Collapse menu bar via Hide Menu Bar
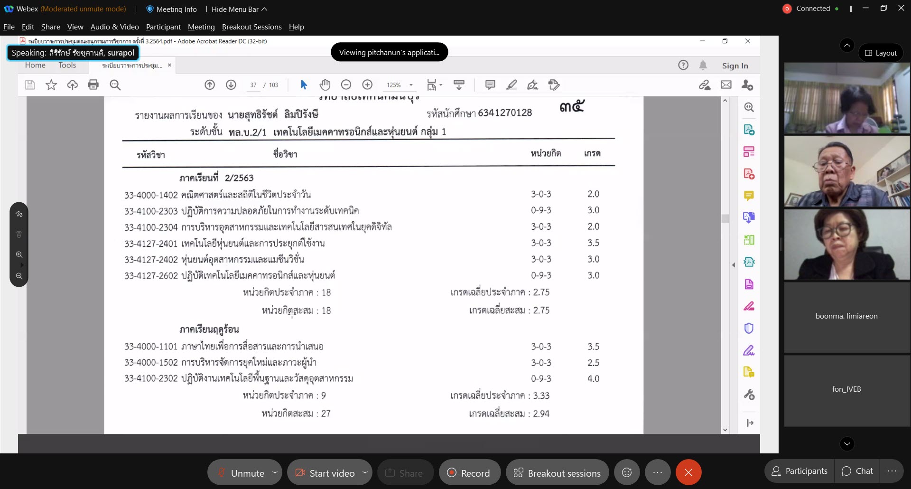Screen dimensions: 911x489 tap(239, 9)
